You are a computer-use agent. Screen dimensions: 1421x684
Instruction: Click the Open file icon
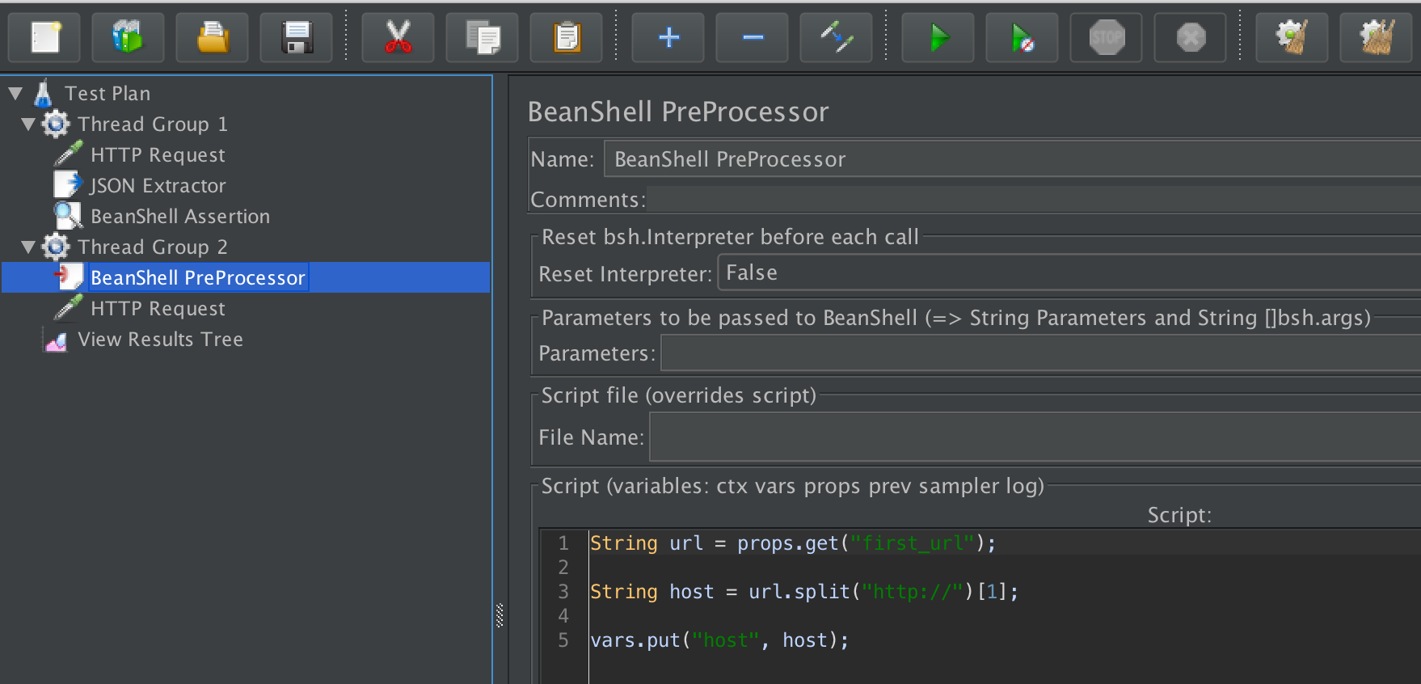pos(212,37)
